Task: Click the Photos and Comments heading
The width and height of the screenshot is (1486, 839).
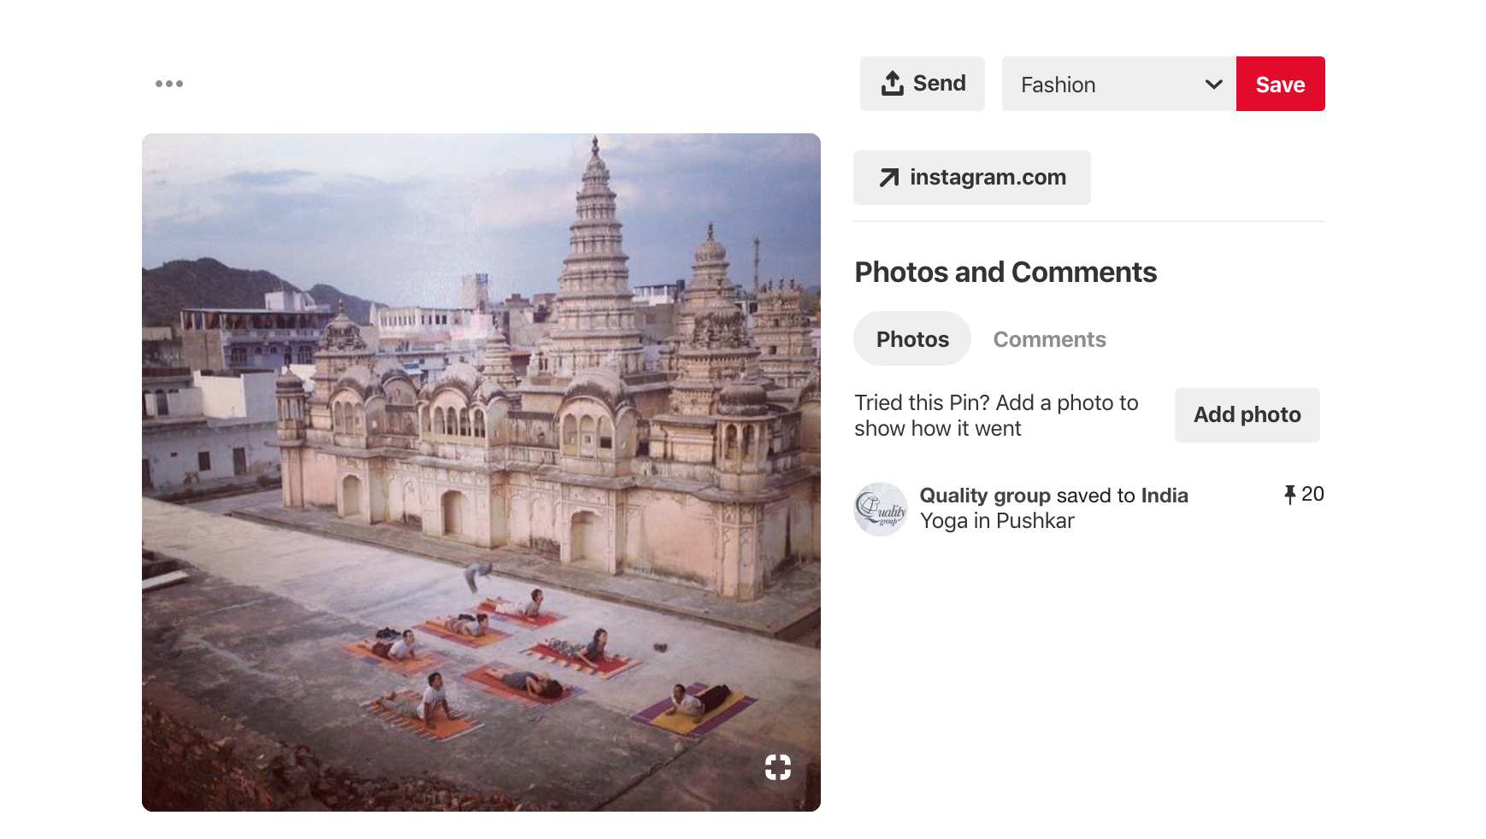Action: 1005,273
